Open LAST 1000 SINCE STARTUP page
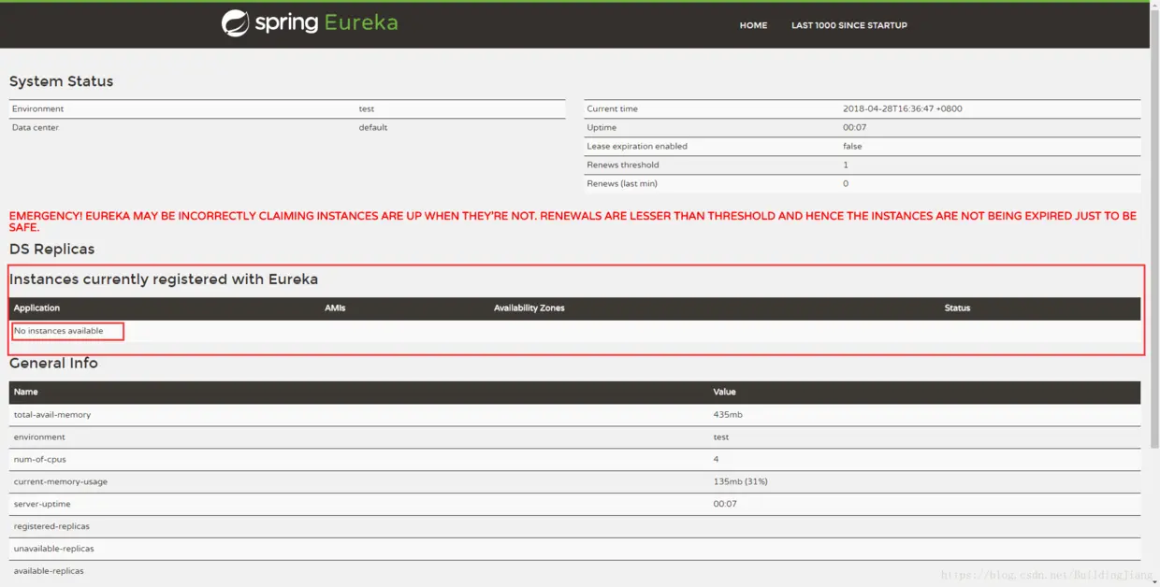The height and width of the screenshot is (587, 1160). click(x=849, y=25)
